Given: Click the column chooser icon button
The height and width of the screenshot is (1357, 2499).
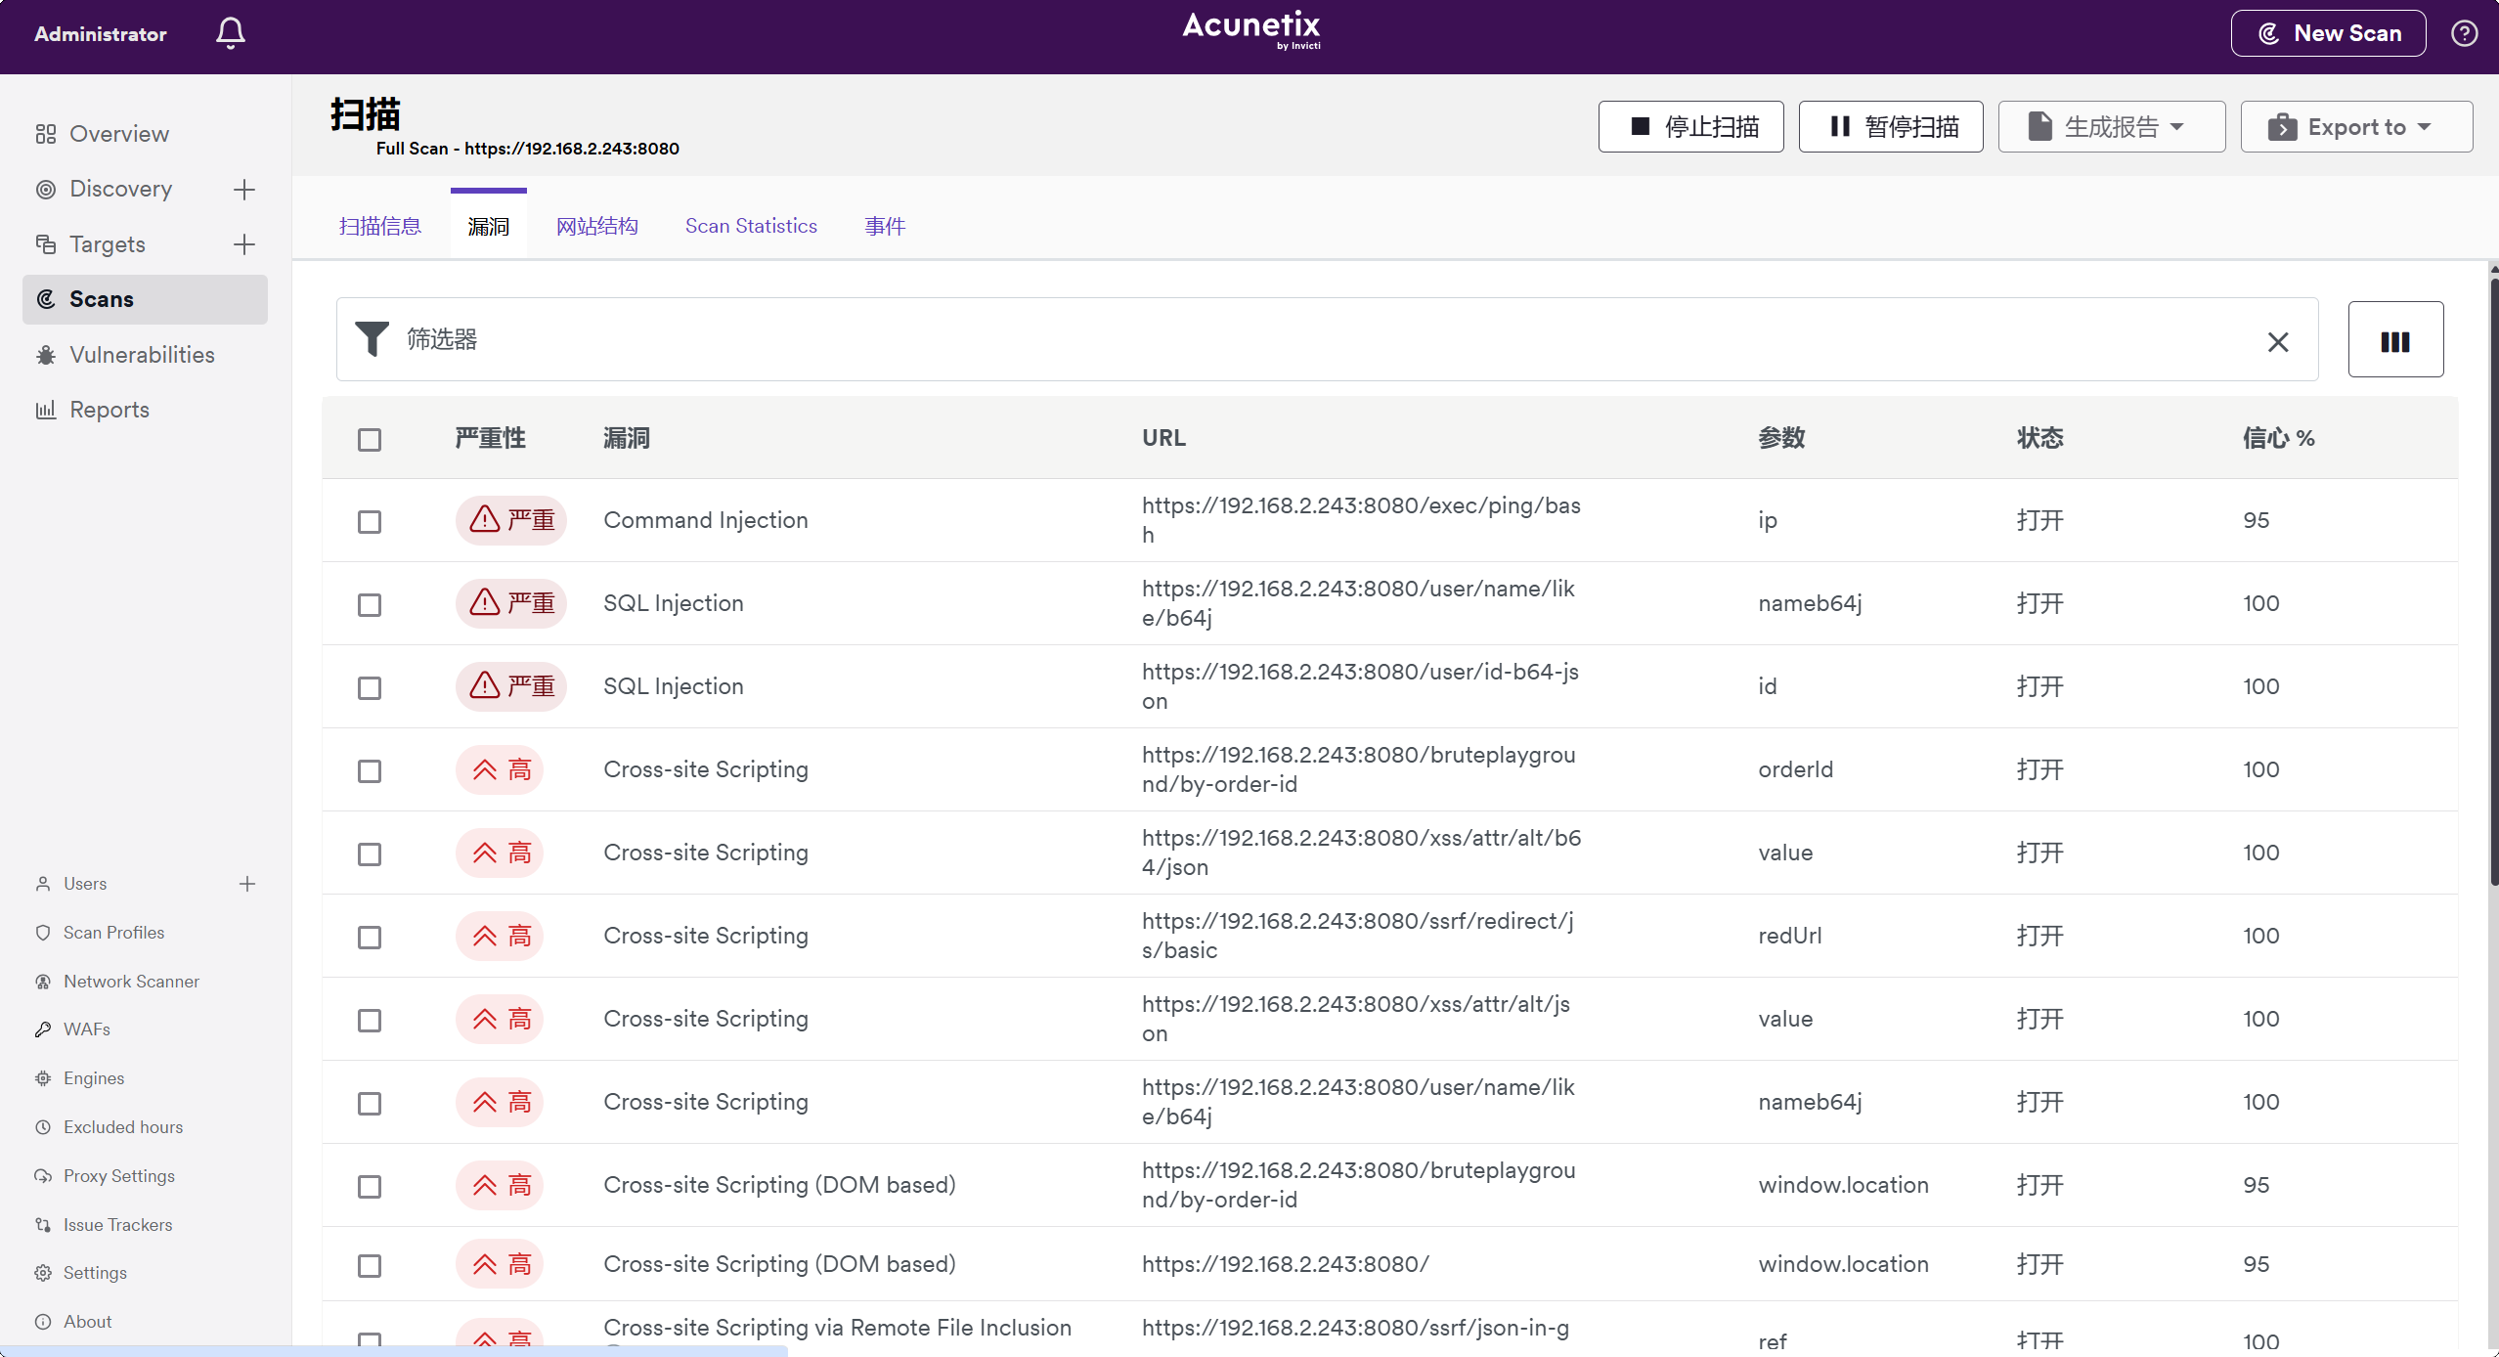Looking at the screenshot, I should 2394,340.
